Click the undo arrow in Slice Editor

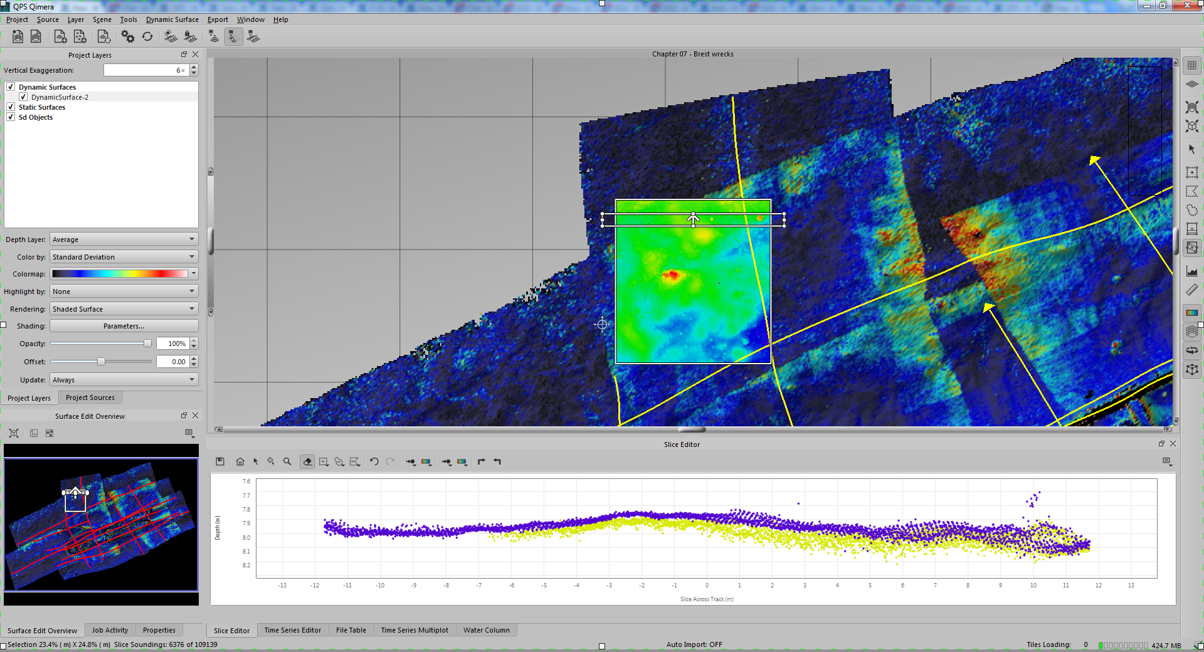click(x=374, y=462)
